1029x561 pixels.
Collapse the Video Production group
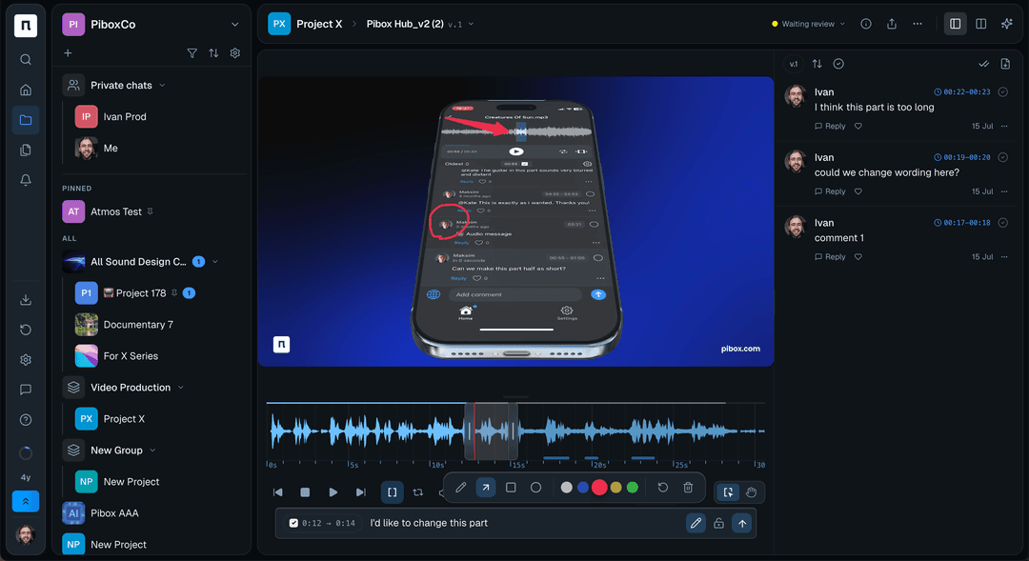coord(180,388)
